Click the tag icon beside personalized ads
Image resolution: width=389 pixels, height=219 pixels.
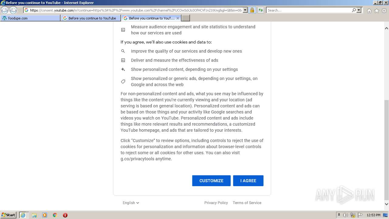point(123,82)
